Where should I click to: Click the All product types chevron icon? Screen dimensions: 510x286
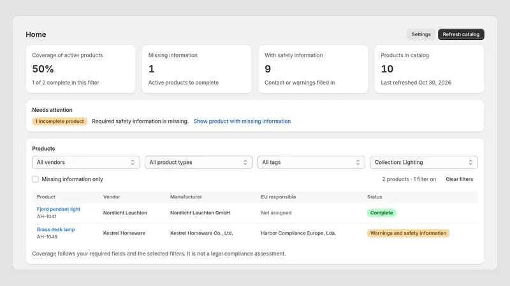click(x=245, y=163)
